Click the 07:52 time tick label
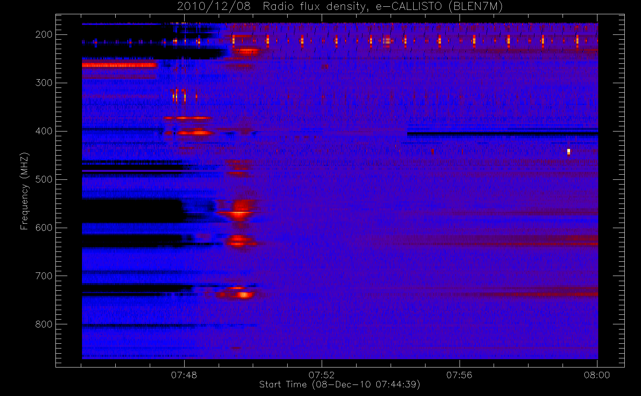Screen dimensions: 641x396 (x=322, y=375)
